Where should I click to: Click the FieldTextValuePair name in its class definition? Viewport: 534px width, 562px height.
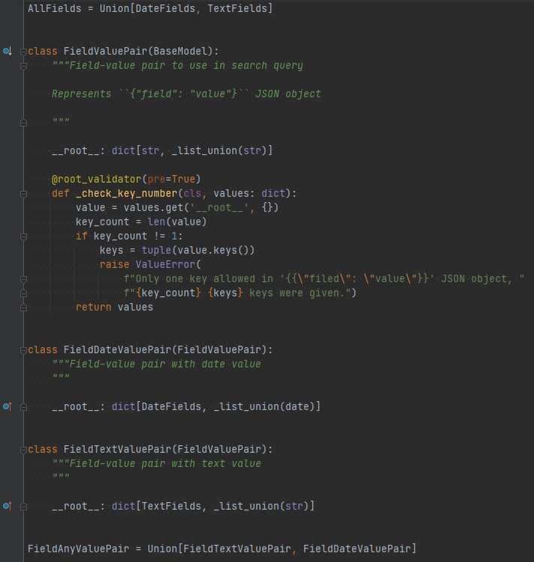point(118,449)
